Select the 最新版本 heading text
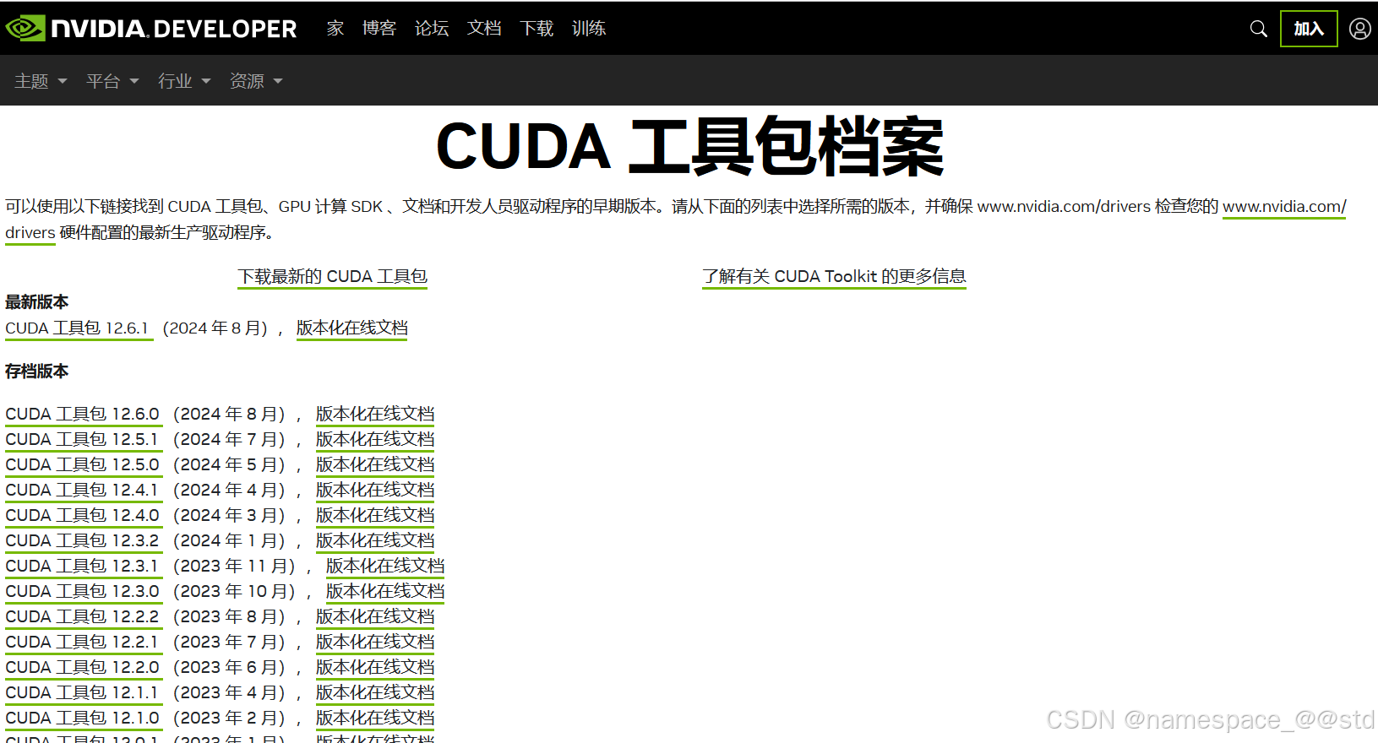Image resolution: width=1378 pixels, height=743 pixels. tap(37, 302)
